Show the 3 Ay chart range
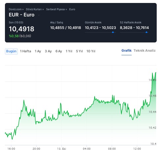The height and width of the screenshot is (153, 160). pos(48,51)
